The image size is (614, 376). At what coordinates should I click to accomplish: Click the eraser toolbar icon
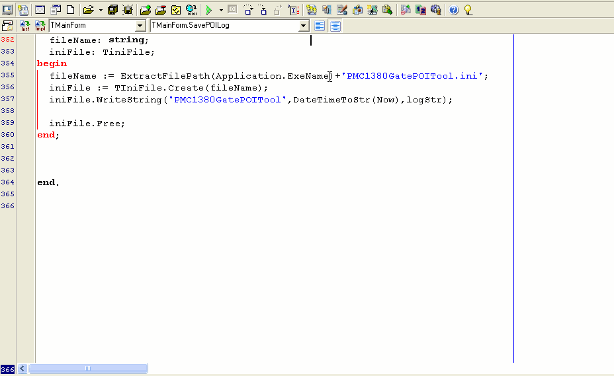coord(406,10)
